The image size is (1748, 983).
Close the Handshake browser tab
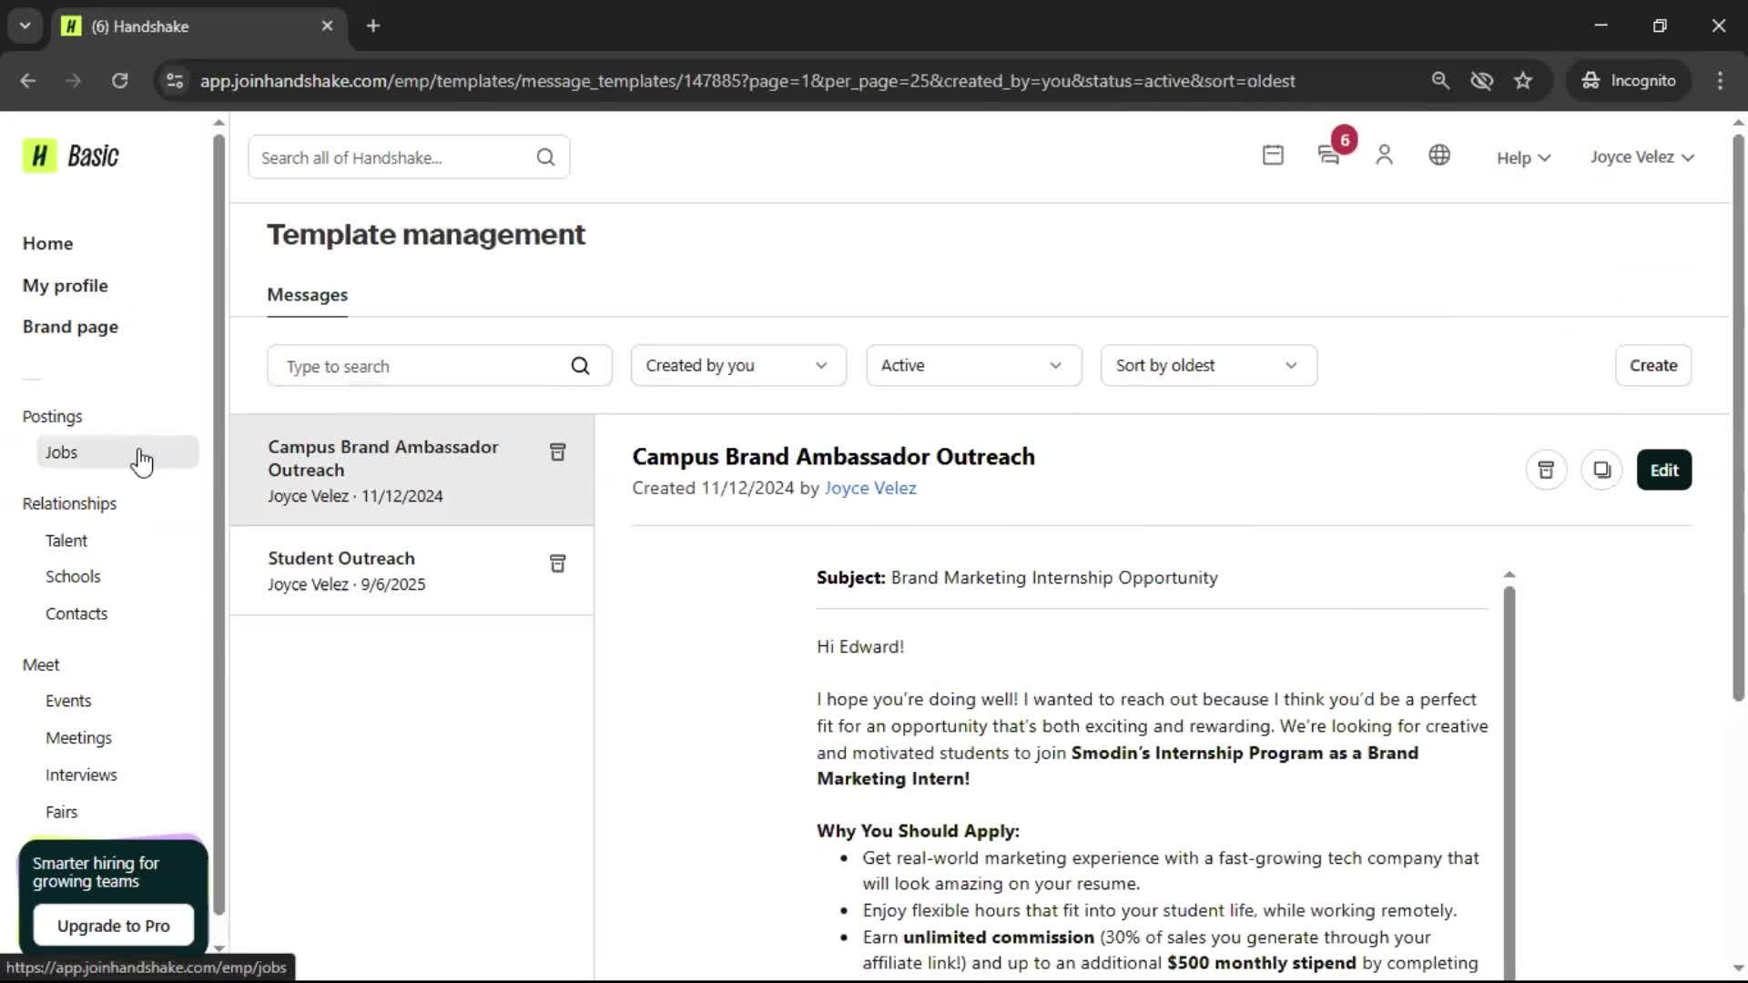327,25
